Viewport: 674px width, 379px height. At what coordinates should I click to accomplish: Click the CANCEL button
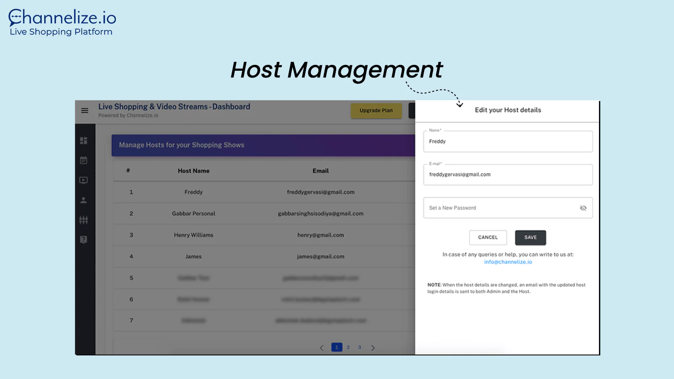(488, 238)
